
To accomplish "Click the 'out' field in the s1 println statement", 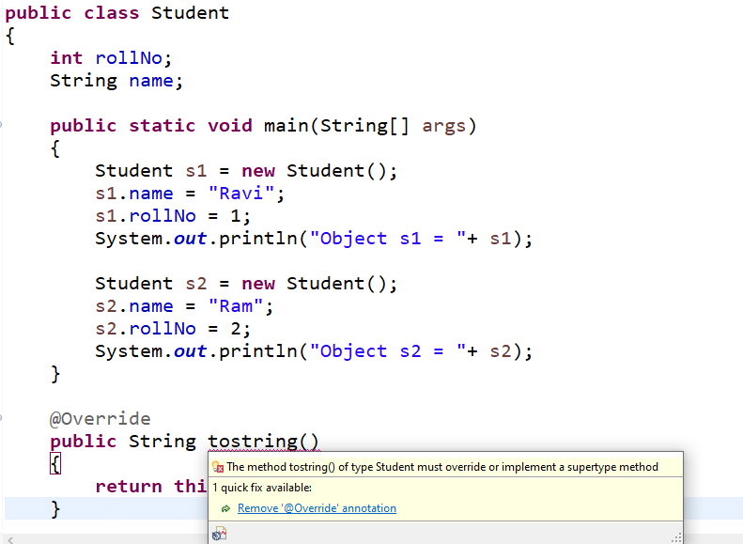I will pyautogui.click(x=190, y=239).
